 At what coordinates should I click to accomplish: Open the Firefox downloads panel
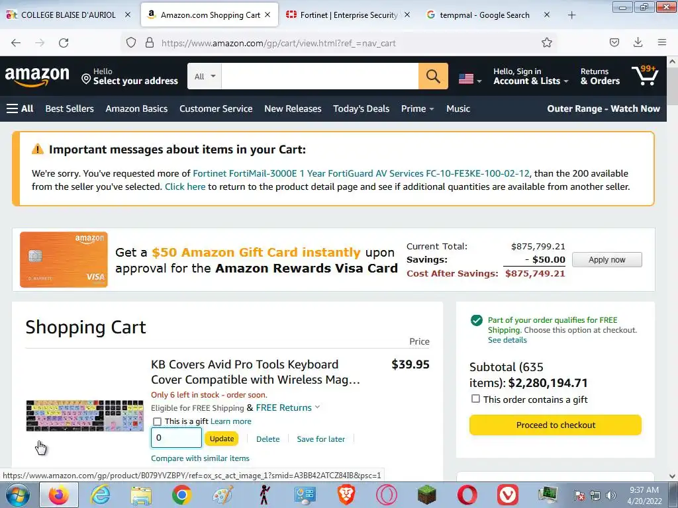click(x=638, y=42)
